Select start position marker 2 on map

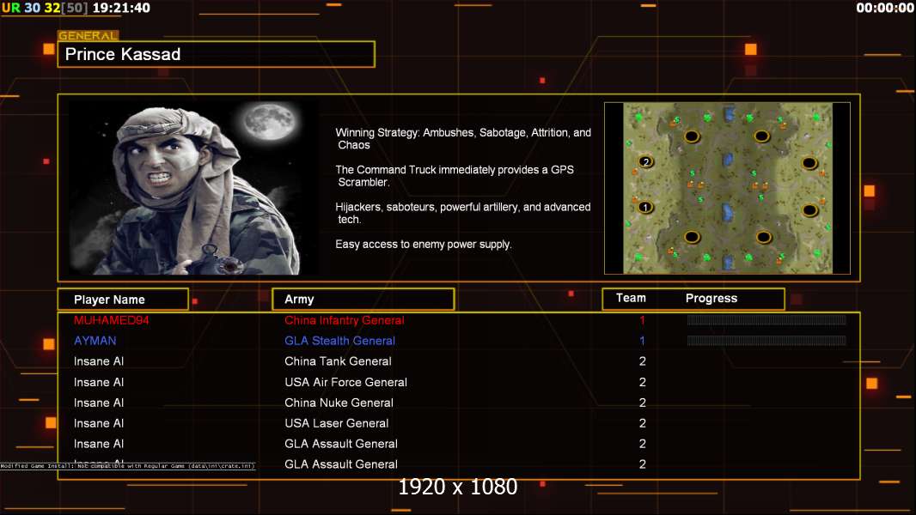[x=645, y=161]
